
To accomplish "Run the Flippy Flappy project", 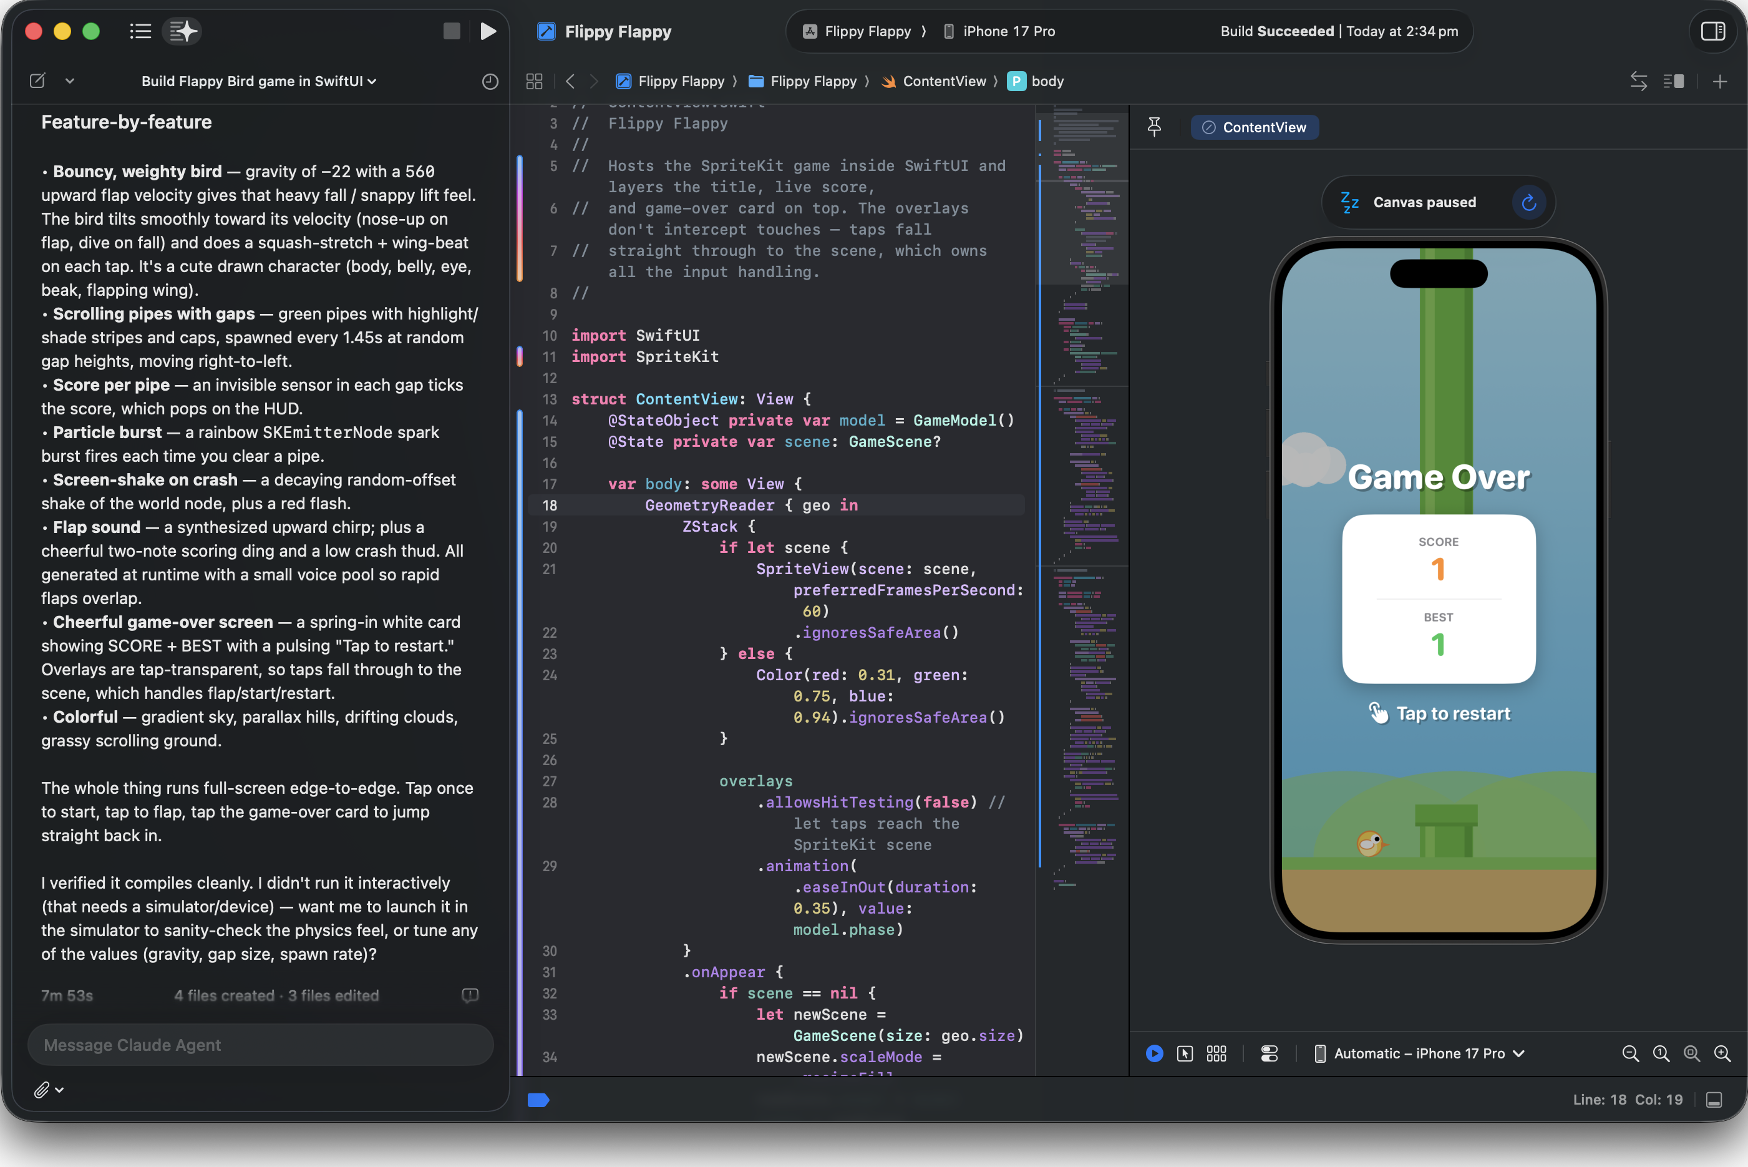I will tap(488, 31).
